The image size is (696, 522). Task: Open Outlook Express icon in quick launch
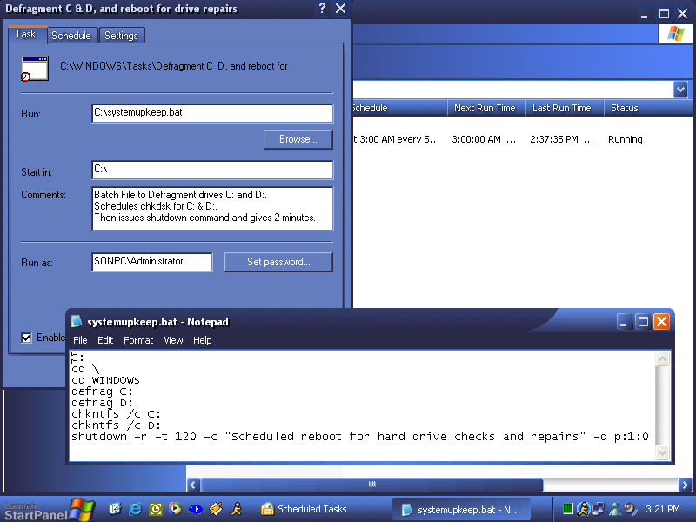point(115,509)
